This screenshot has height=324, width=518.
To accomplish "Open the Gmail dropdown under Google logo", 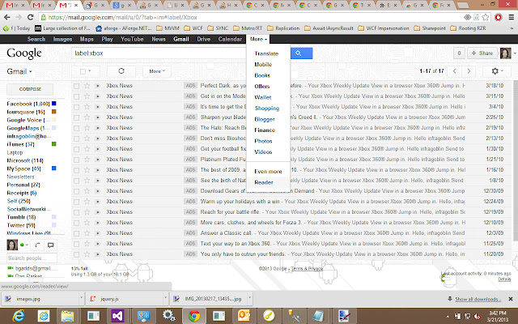I will [19, 71].
